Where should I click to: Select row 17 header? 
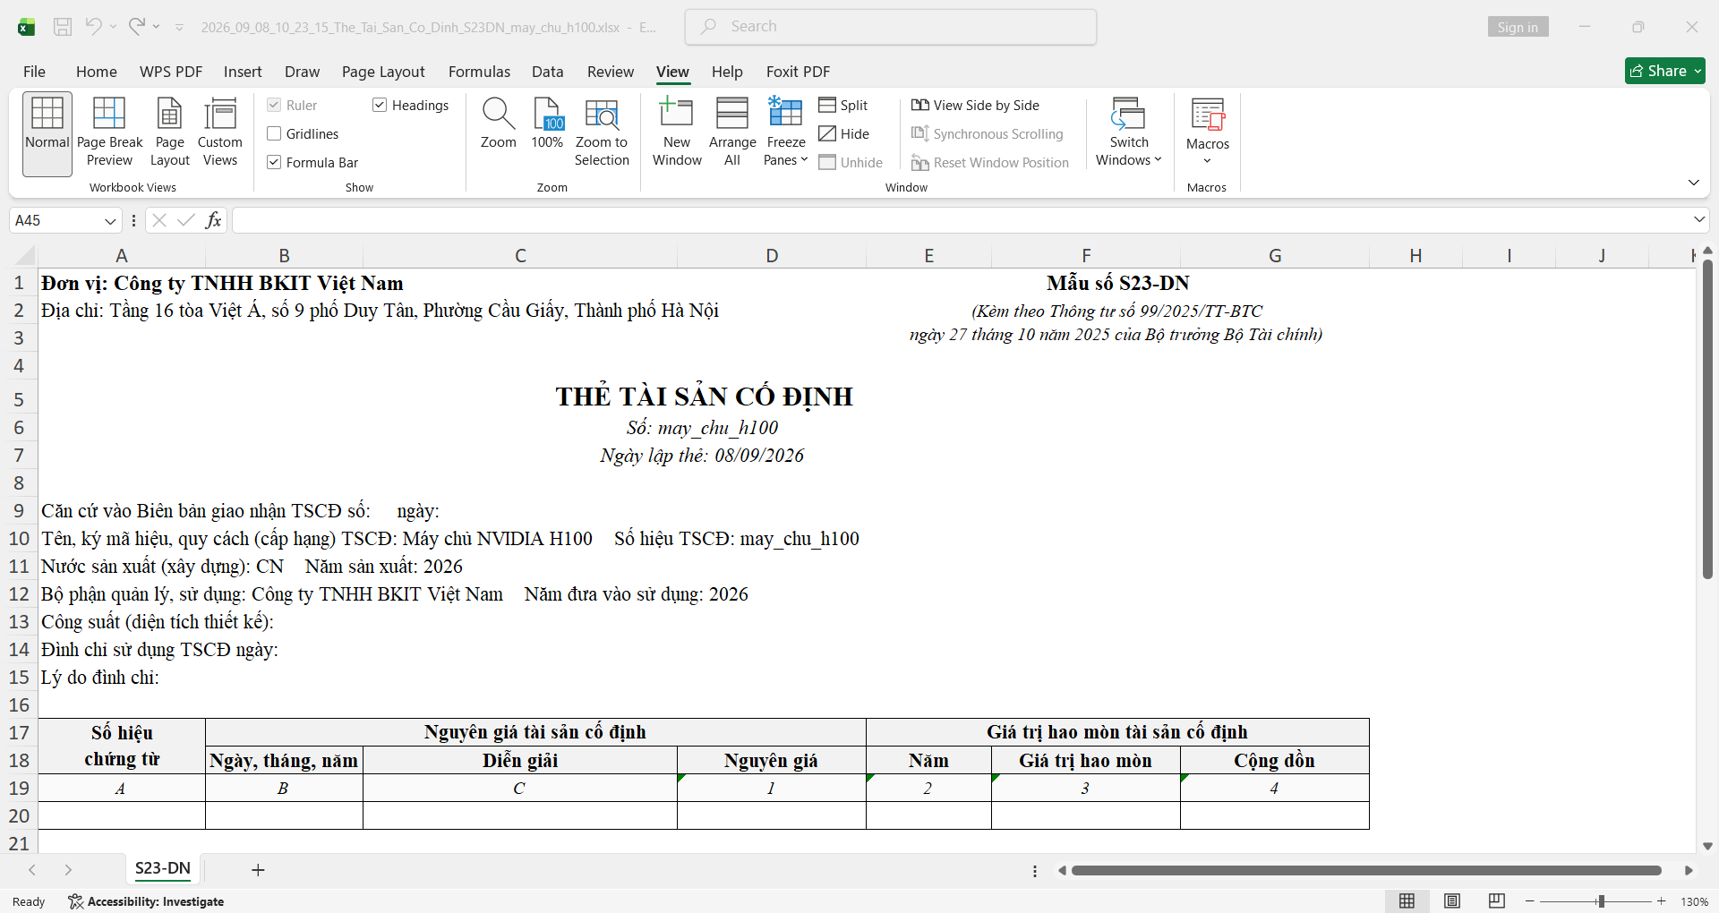[19, 733]
